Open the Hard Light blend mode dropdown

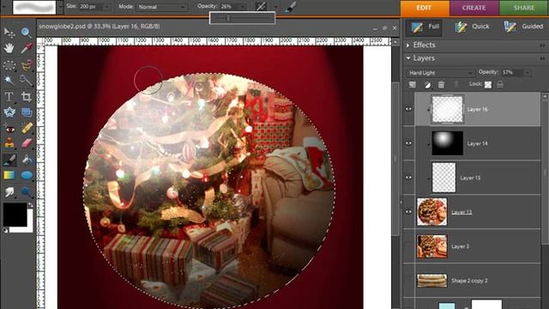pyautogui.click(x=440, y=73)
